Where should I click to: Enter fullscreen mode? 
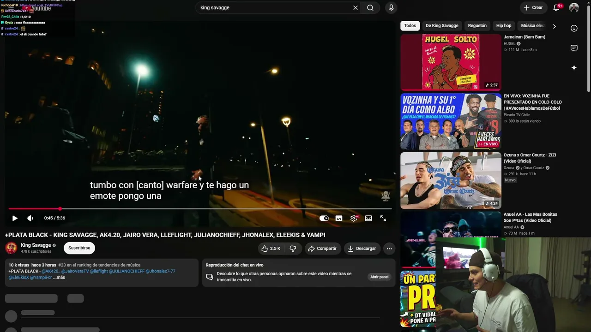click(383, 218)
